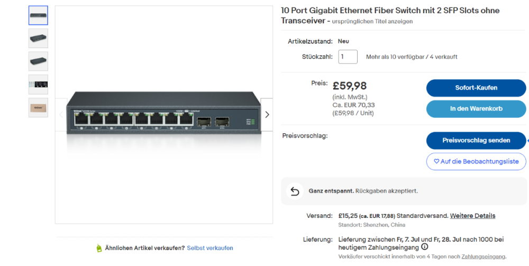Select the second angled switch thumbnail
The height and width of the screenshot is (266, 529).
[x=38, y=39]
